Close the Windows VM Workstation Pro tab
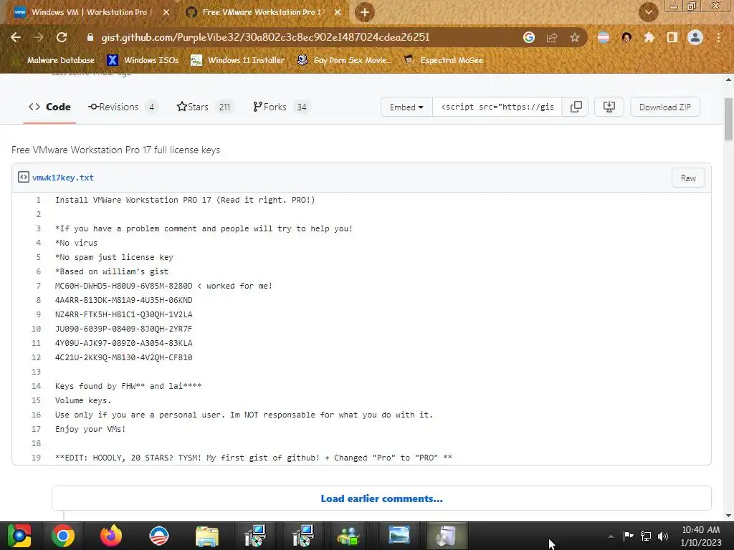 166,12
